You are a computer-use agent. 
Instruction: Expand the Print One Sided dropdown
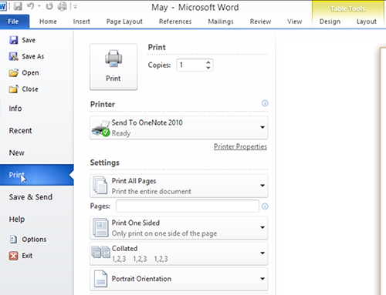(179, 228)
